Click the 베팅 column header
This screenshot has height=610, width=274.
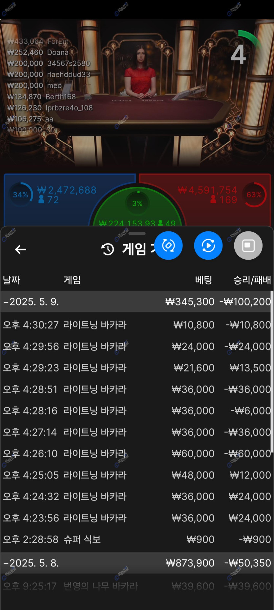[x=203, y=280]
